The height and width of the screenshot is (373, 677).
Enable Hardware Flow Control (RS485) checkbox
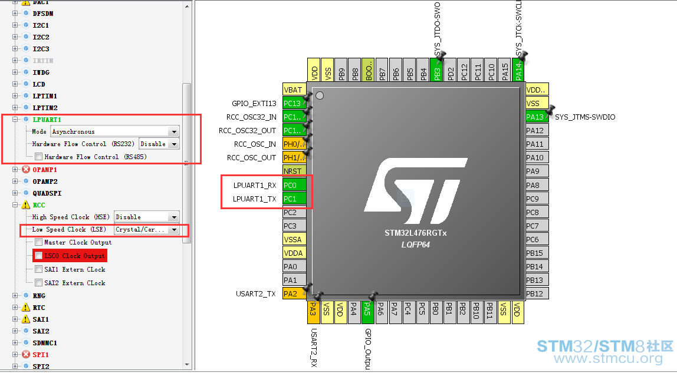pos(39,157)
